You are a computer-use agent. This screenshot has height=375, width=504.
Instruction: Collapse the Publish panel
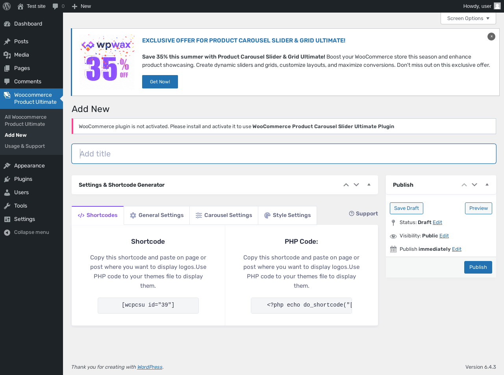(x=487, y=185)
